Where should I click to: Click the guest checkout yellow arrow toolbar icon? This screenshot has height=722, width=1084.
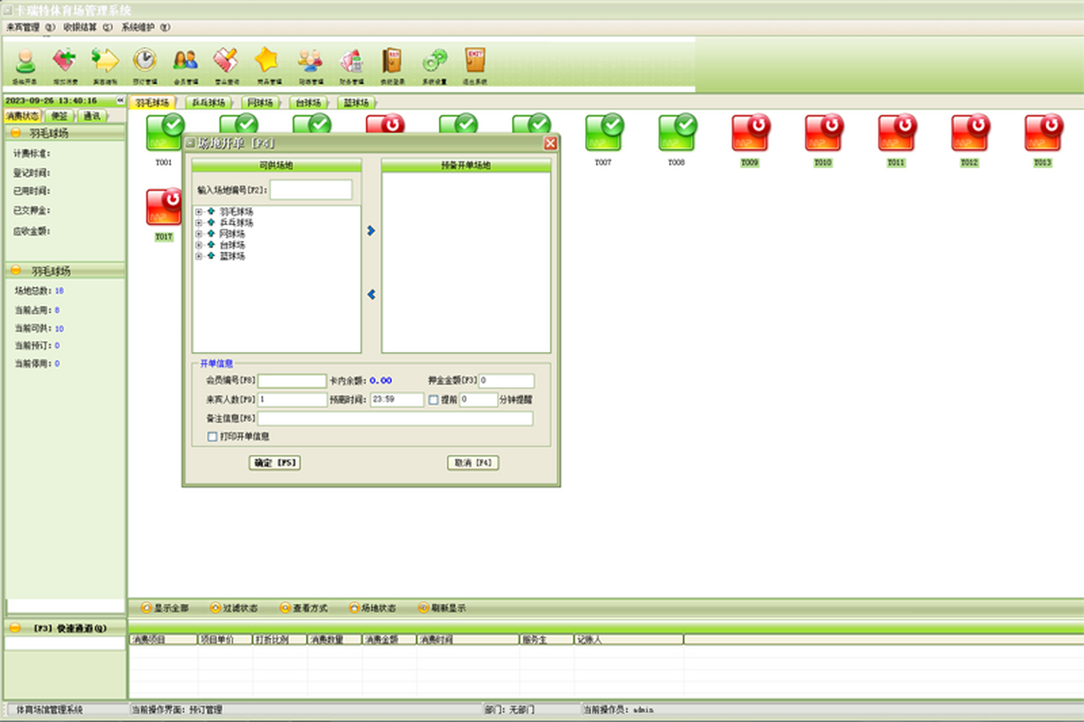click(x=105, y=62)
